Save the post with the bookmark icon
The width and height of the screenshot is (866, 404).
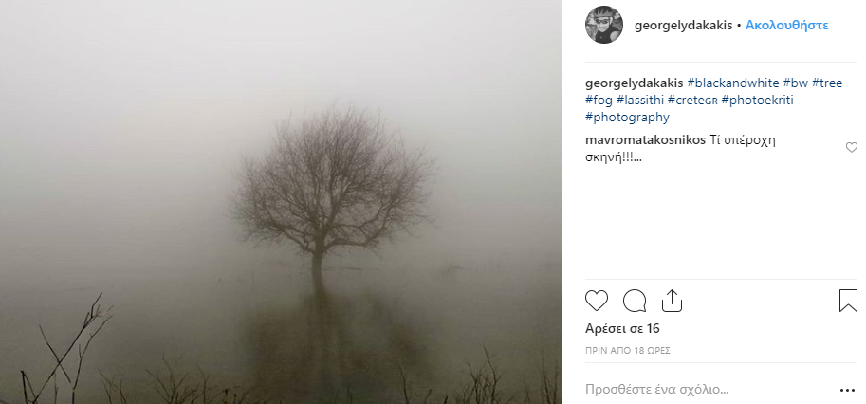tap(848, 301)
